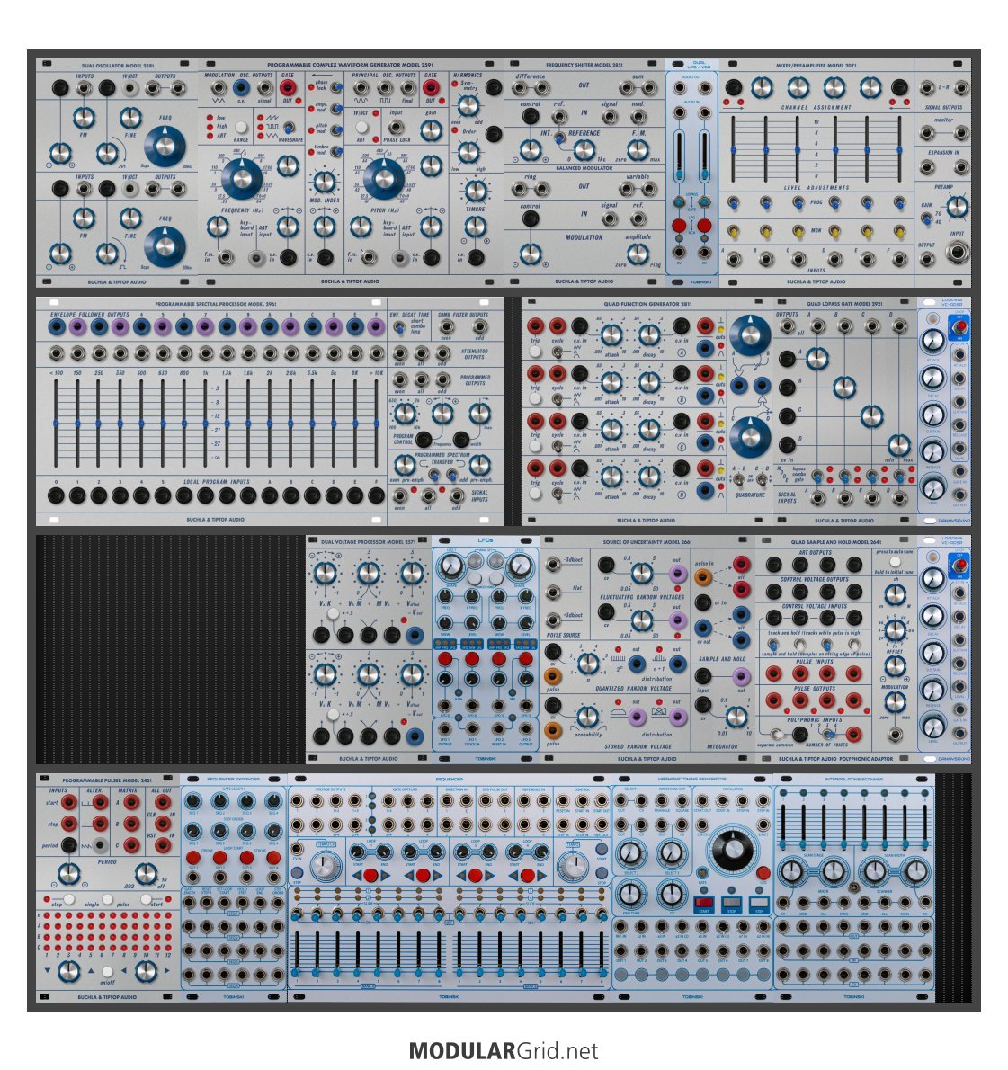1008x1070 pixels.
Task: Flip the A-B QUADRATURE switch on Function Generator
Action: [x=739, y=480]
